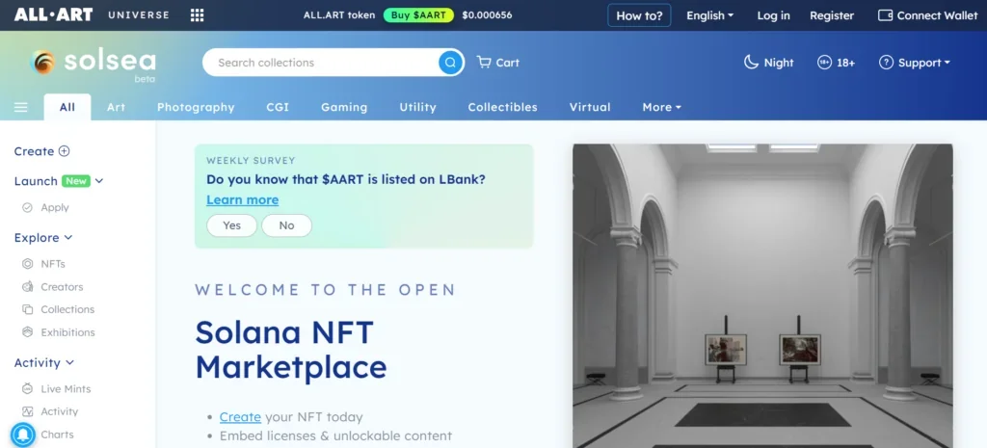Open Charts in the sidebar
The width and height of the screenshot is (987, 448).
[57, 435]
